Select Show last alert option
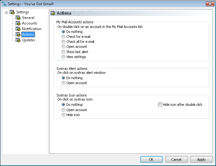The image size is (216, 166). (x=63, y=52)
